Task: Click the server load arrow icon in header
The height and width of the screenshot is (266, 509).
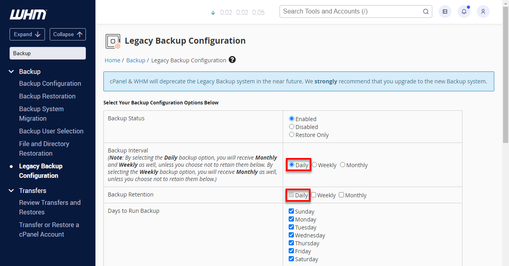Action: point(212,13)
